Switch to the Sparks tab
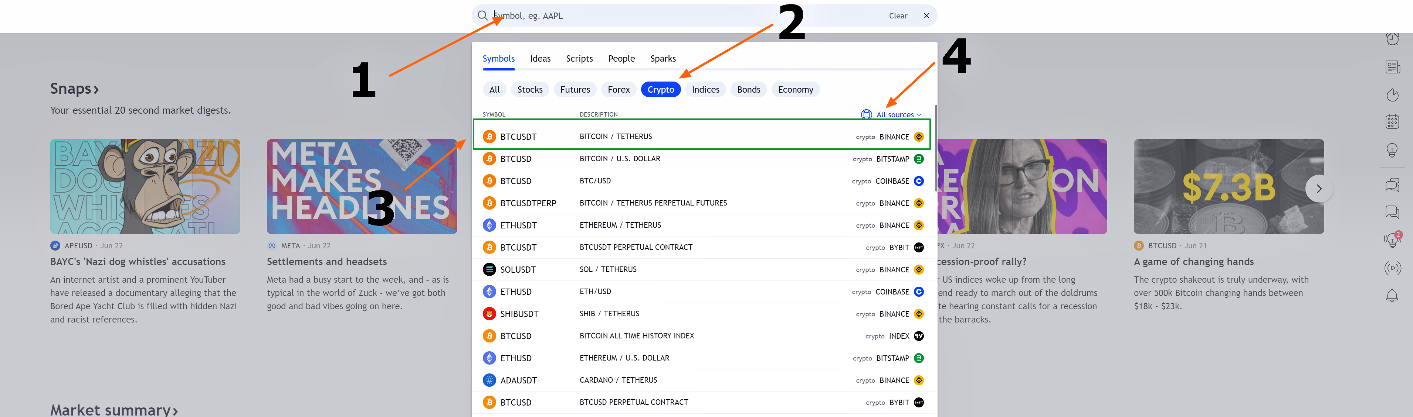This screenshot has width=1413, height=417. [x=663, y=59]
